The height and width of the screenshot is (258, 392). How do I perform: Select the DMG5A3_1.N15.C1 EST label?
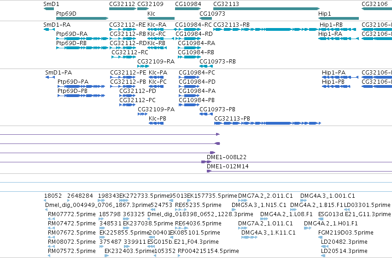[x=259, y=205]
